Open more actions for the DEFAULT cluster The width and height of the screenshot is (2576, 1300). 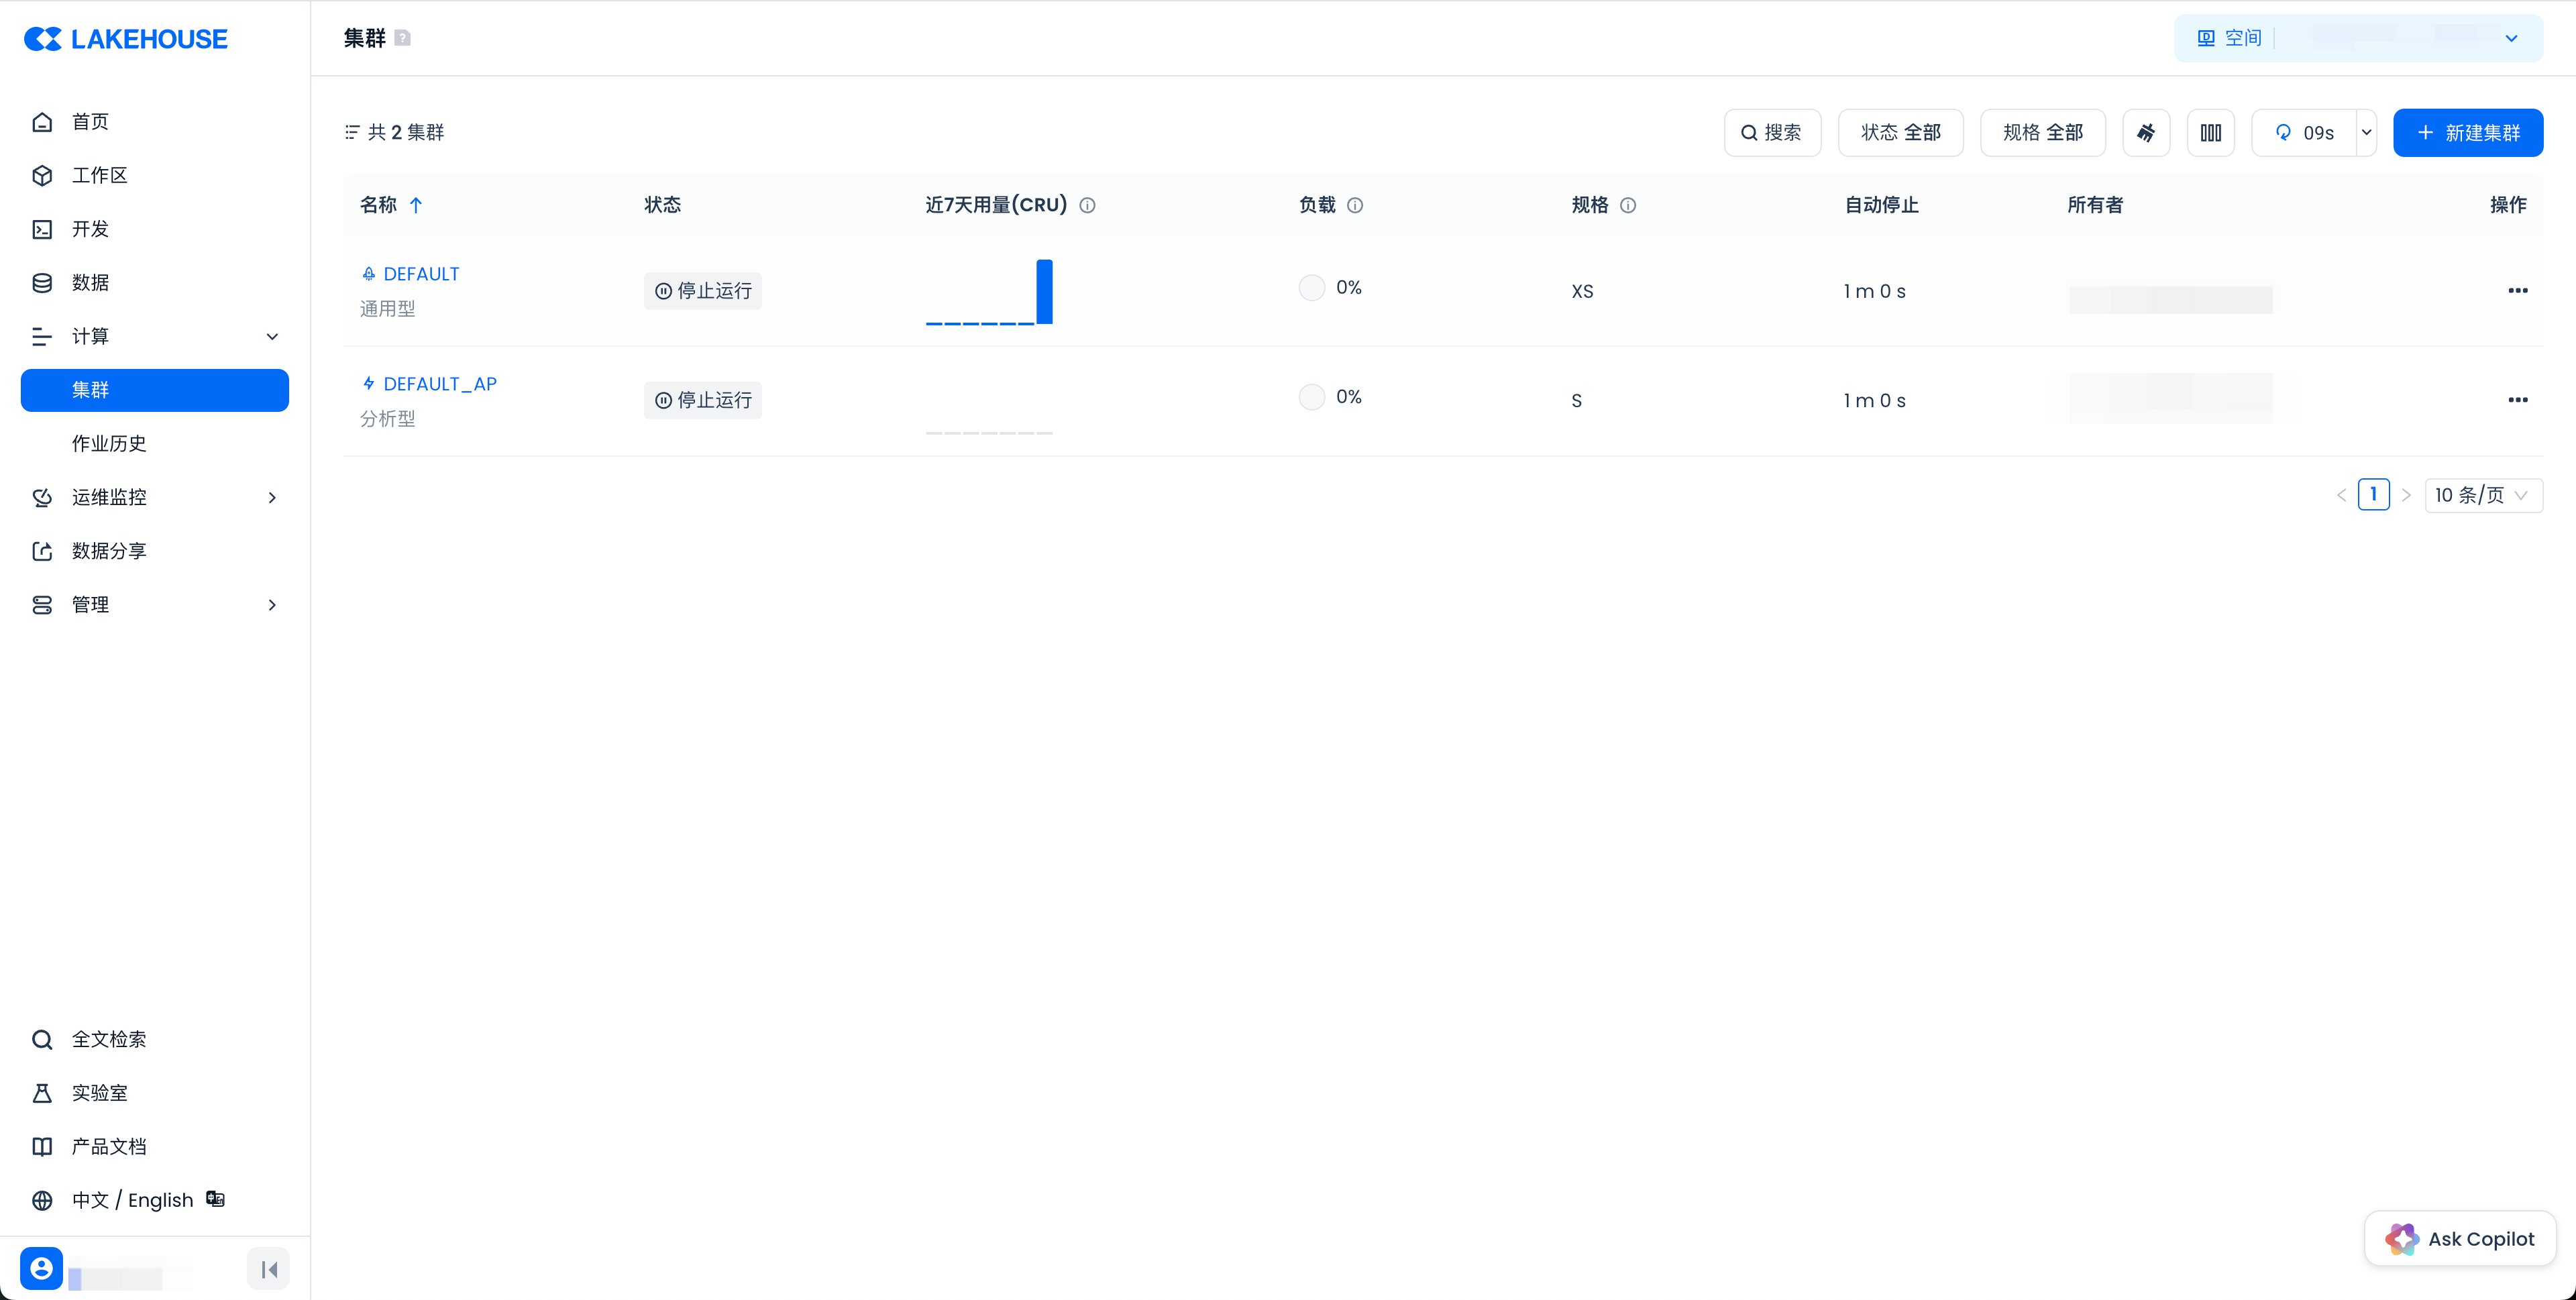pos(2517,291)
